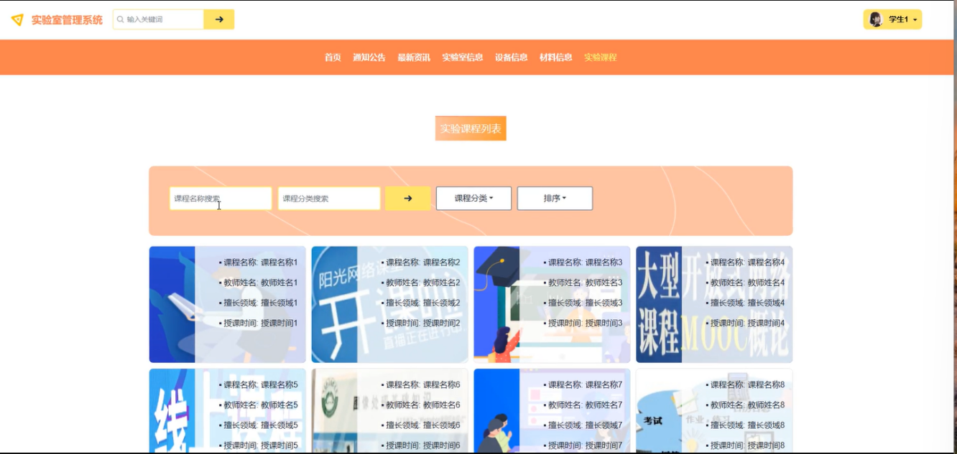Click text 擅长领域: 擅长领域7
The image size is (957, 454).
click(x=585, y=425)
